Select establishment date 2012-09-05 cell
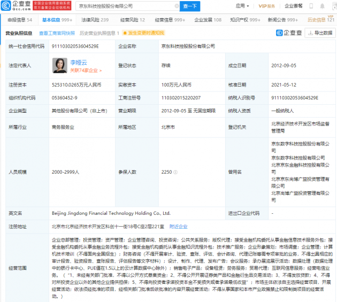The width and height of the screenshot is (337, 302). (284, 66)
